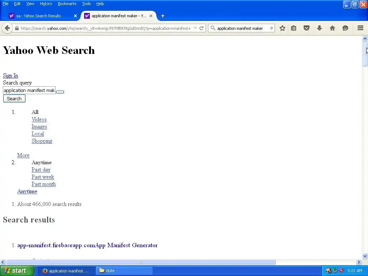Click the Yahoo search query text field

tap(29, 90)
